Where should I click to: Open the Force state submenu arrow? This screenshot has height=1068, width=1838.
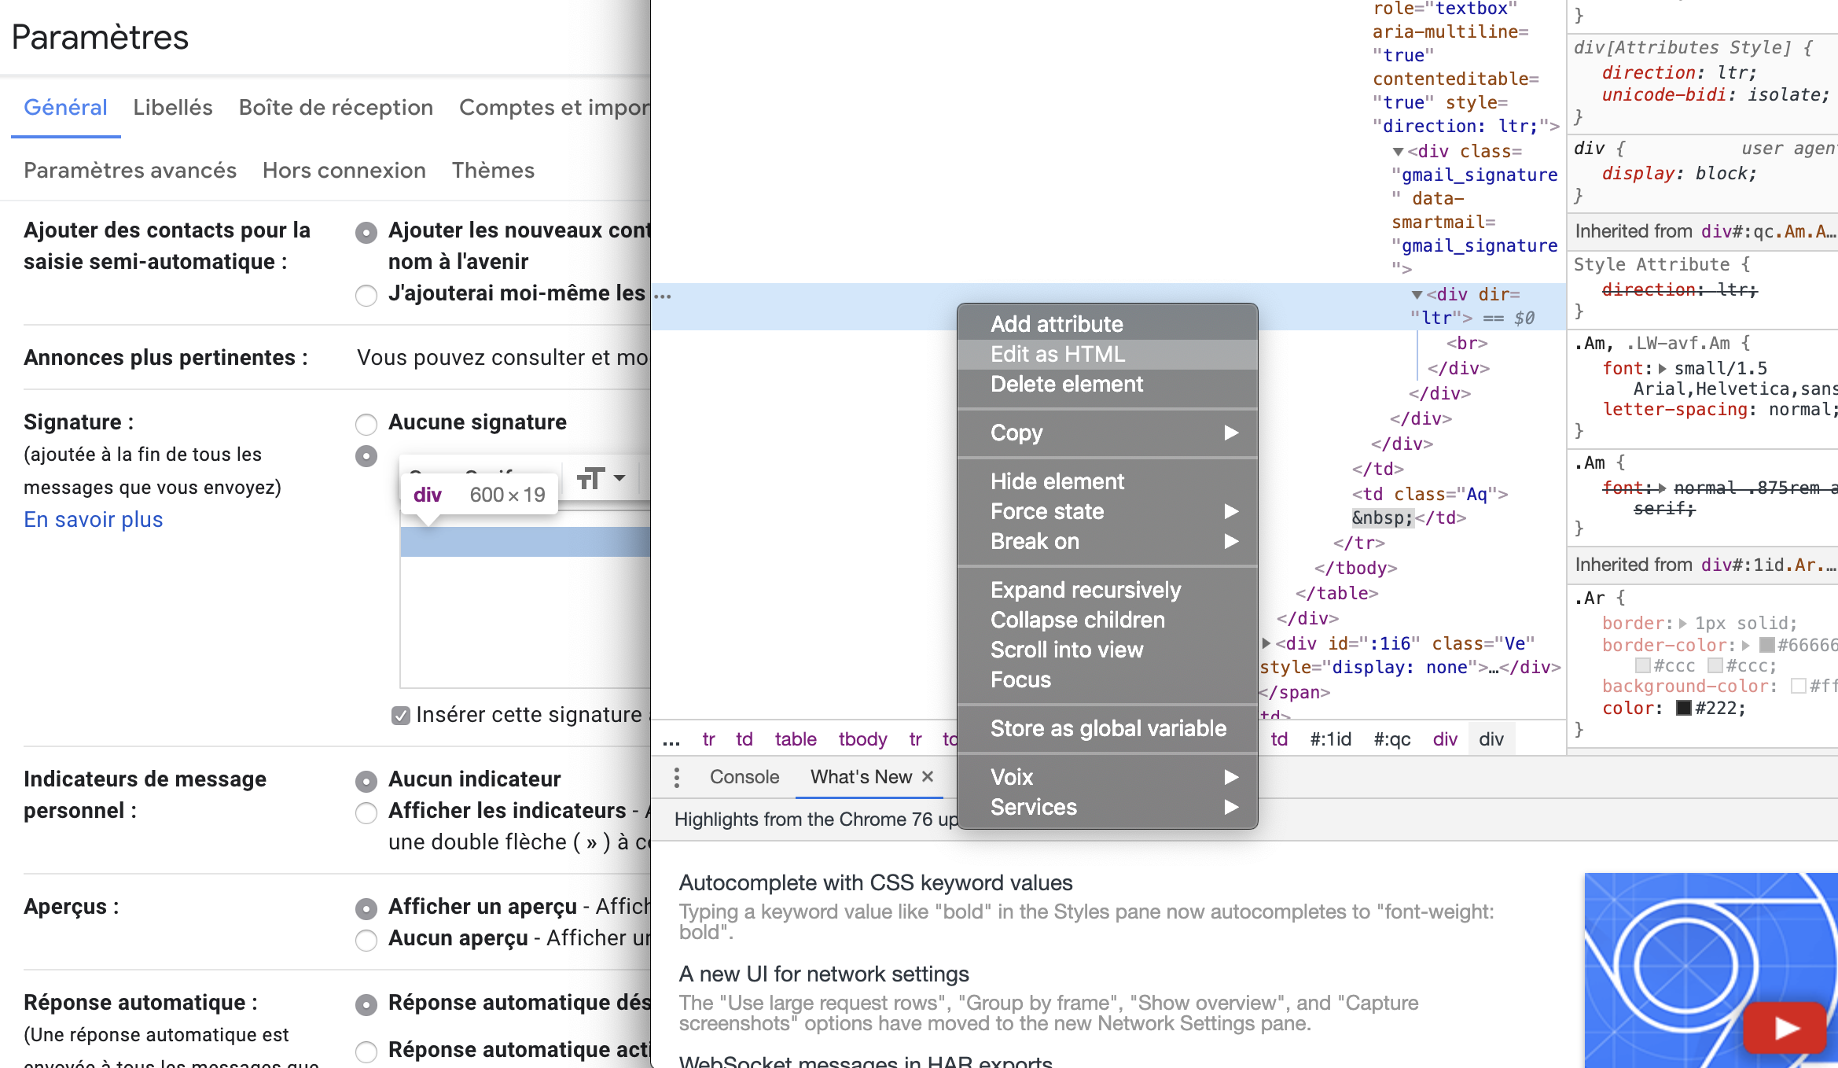tap(1231, 511)
